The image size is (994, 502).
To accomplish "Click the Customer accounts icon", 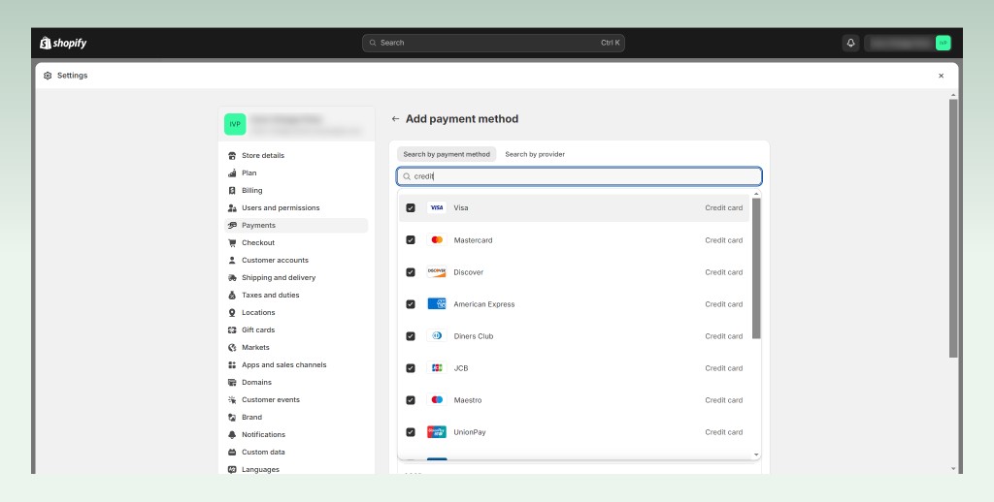I will tap(232, 260).
